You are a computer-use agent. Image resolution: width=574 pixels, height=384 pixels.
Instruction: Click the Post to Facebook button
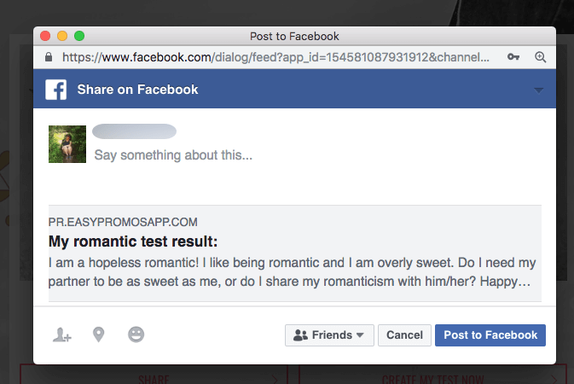tap(490, 335)
